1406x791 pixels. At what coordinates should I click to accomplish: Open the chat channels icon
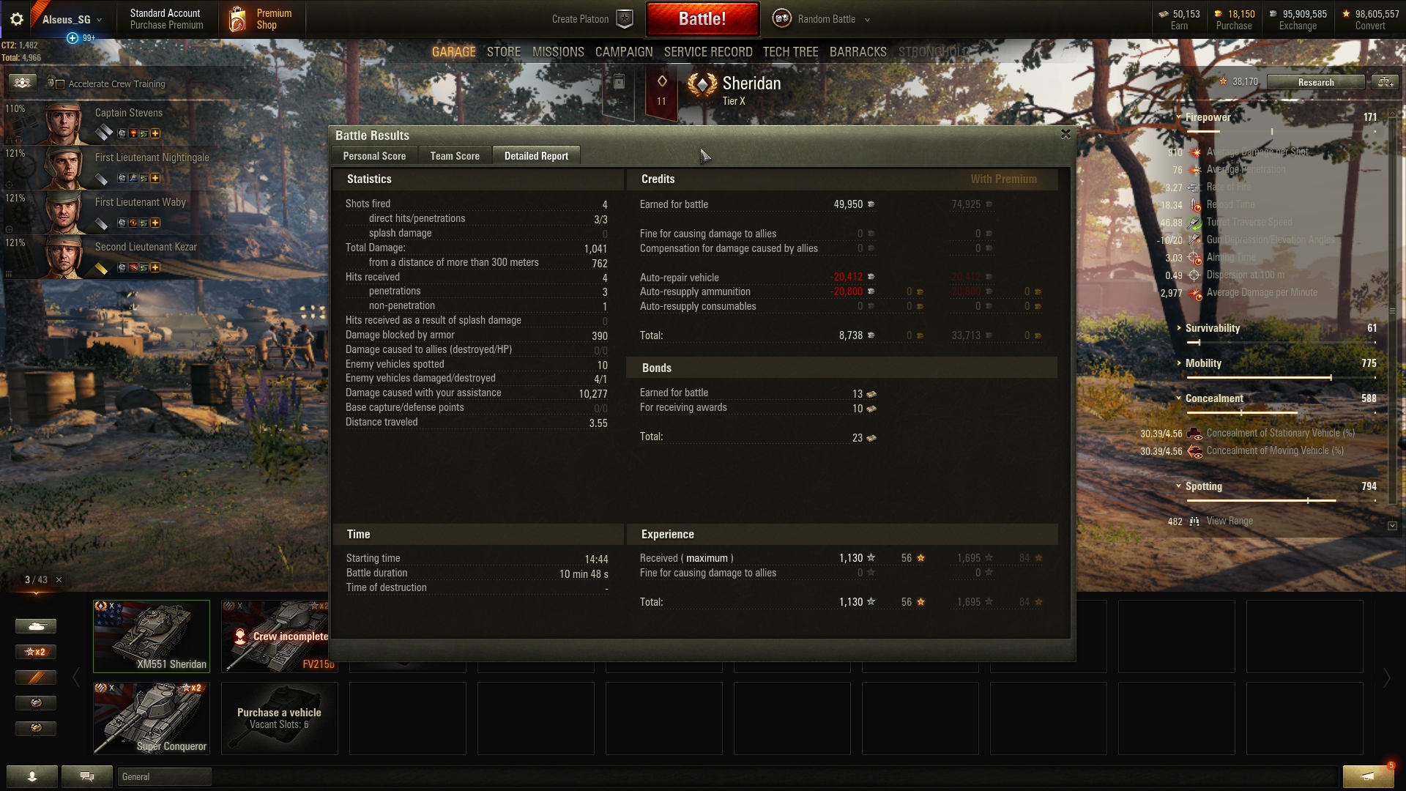tap(87, 776)
